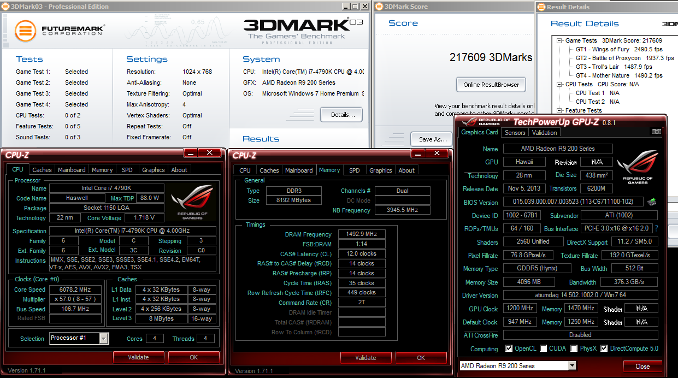Click the Save As... button
Image resolution: width=678 pixels, height=378 pixels.
433,139
